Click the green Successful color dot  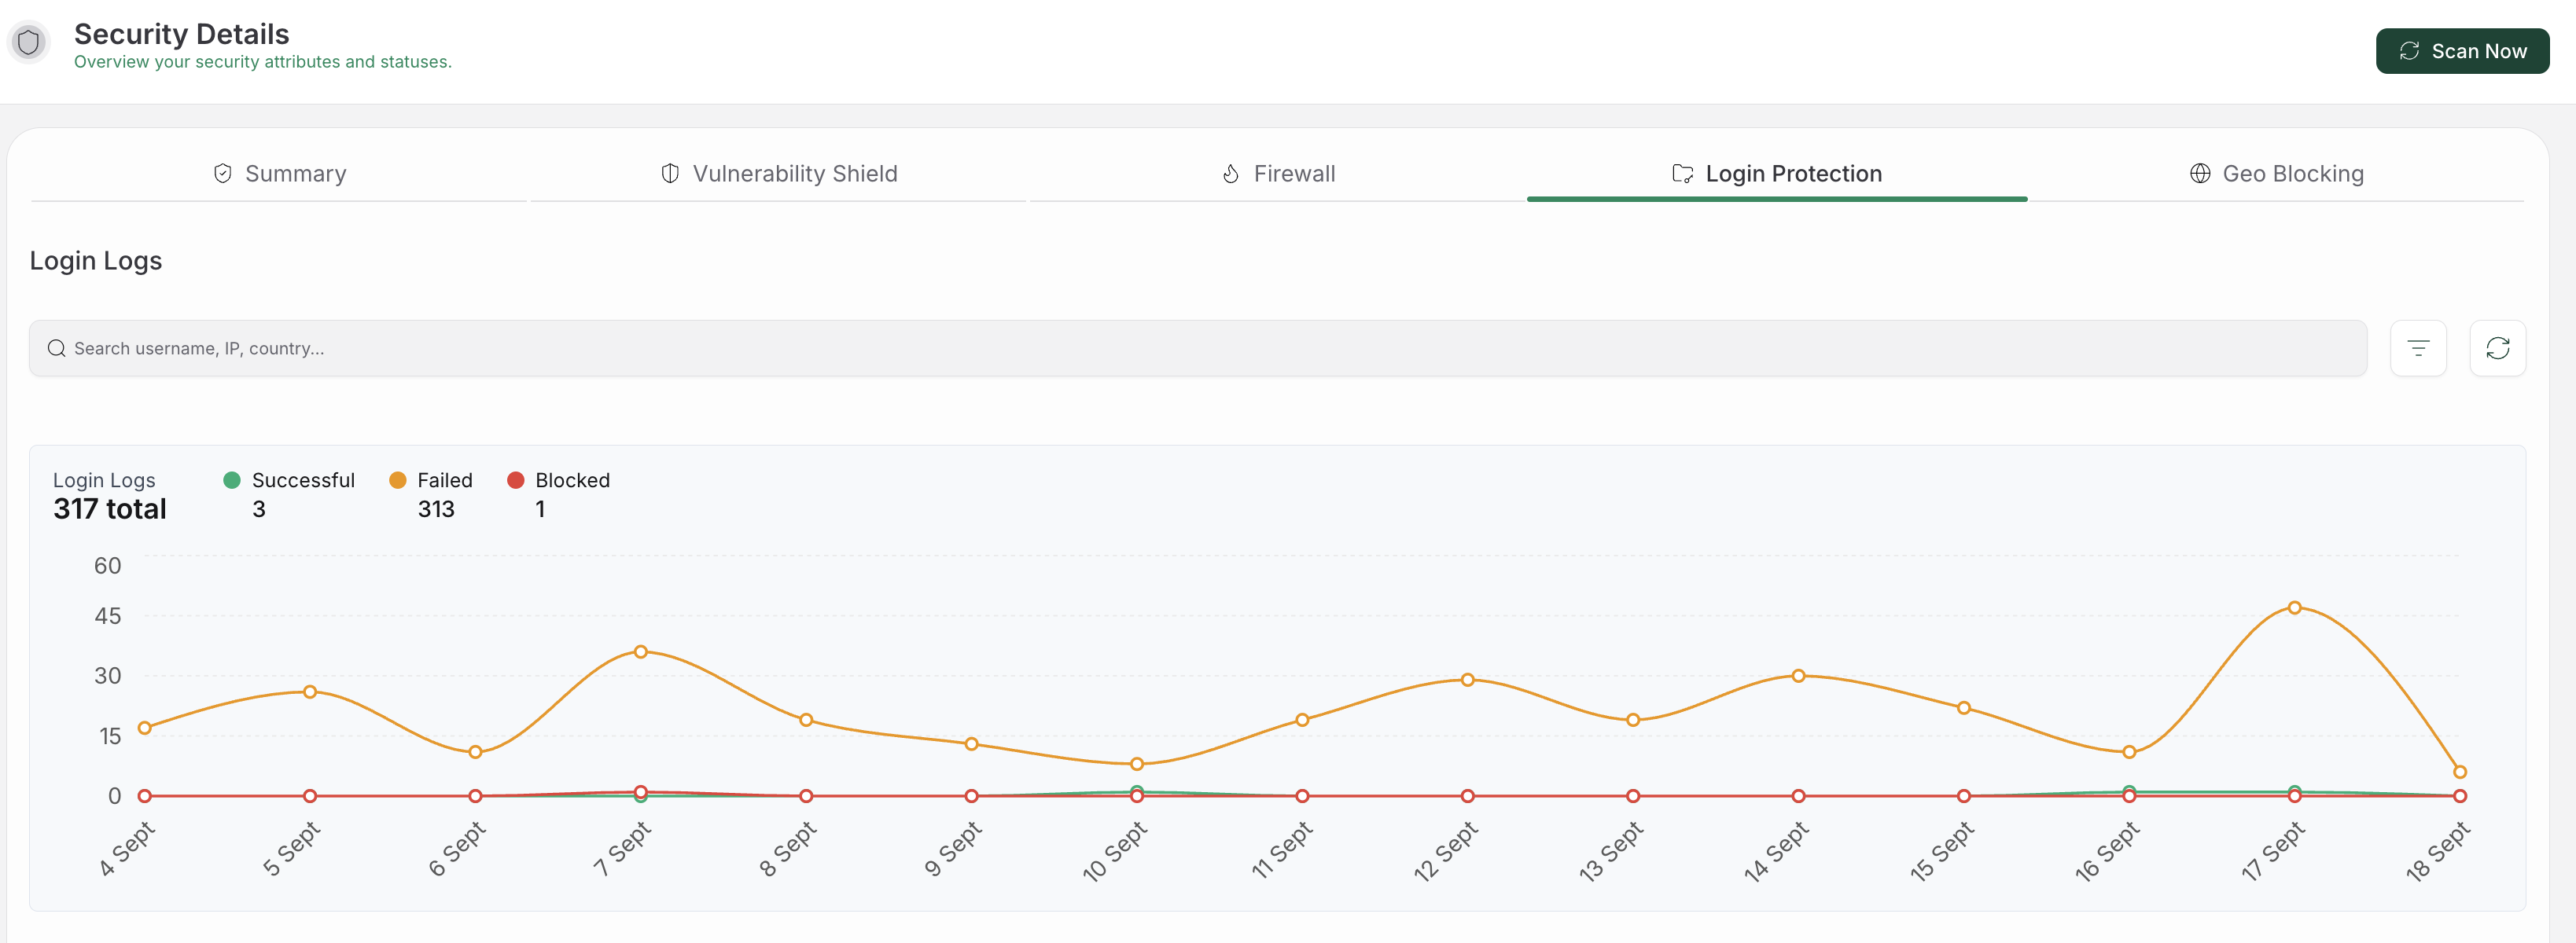point(232,480)
